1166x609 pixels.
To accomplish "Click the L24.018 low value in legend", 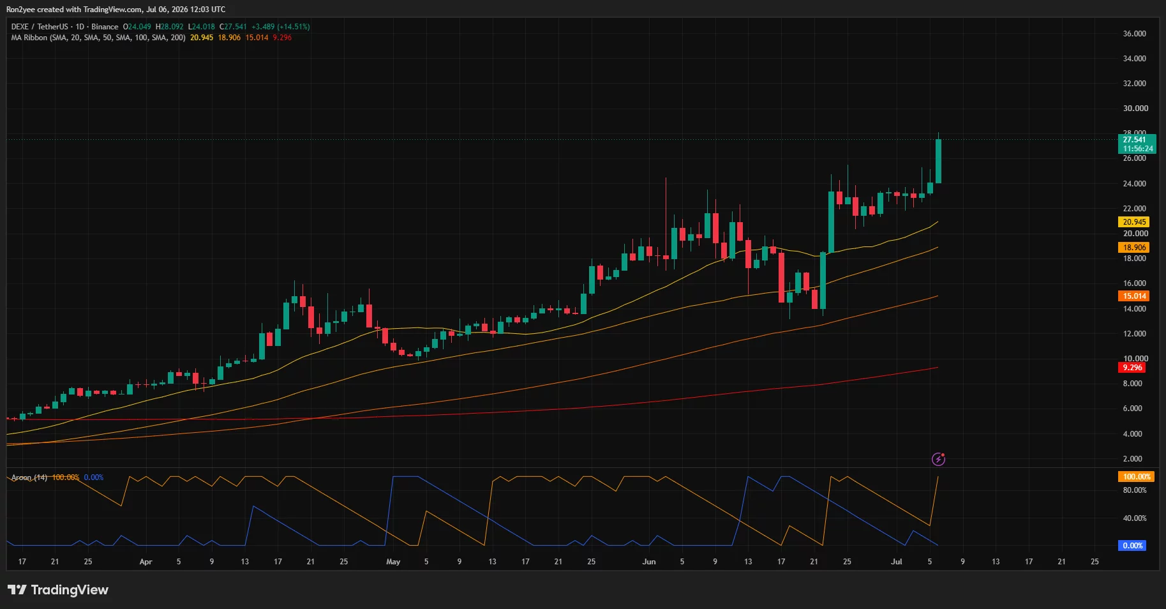I will tap(202, 27).
